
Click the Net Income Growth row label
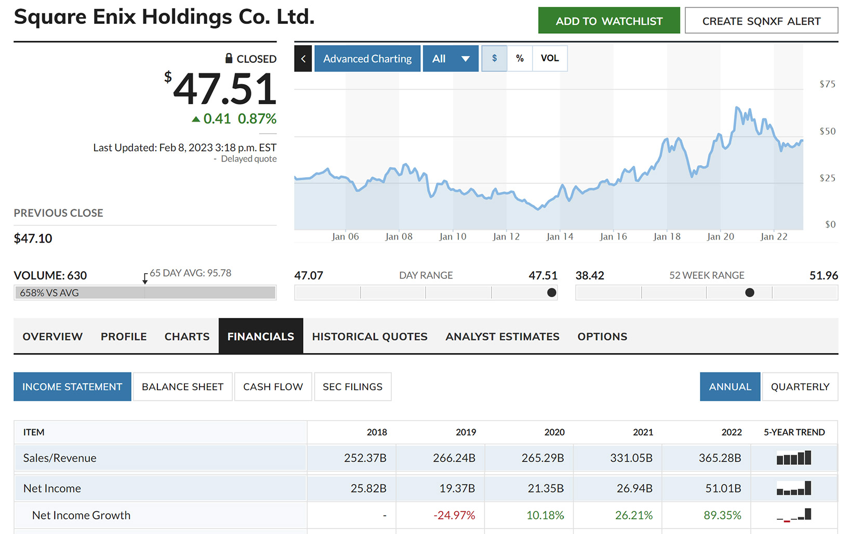point(81,515)
